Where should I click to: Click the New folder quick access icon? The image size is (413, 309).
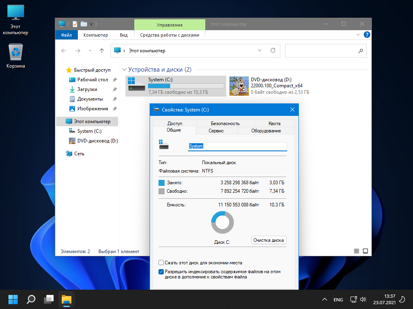pos(84,24)
